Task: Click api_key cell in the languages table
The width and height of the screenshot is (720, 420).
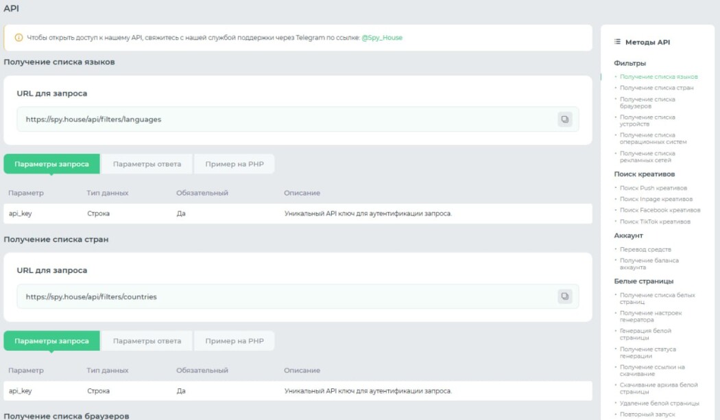Action: click(20, 213)
